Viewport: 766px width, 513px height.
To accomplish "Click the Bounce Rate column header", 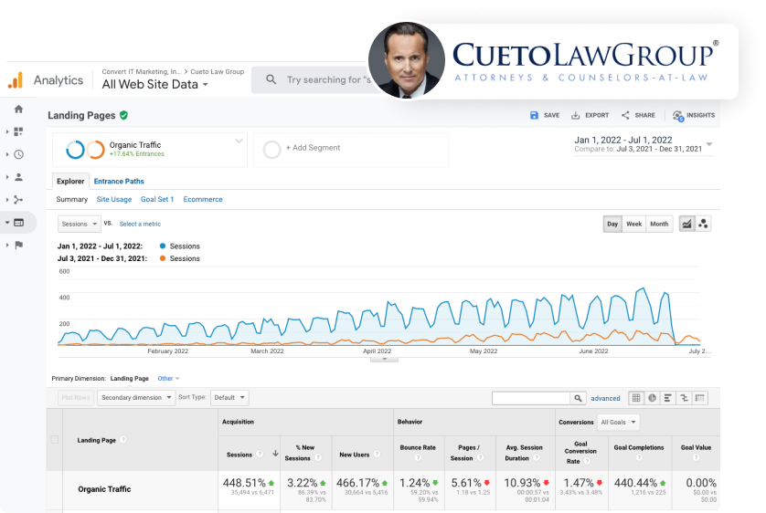I will click(x=418, y=447).
